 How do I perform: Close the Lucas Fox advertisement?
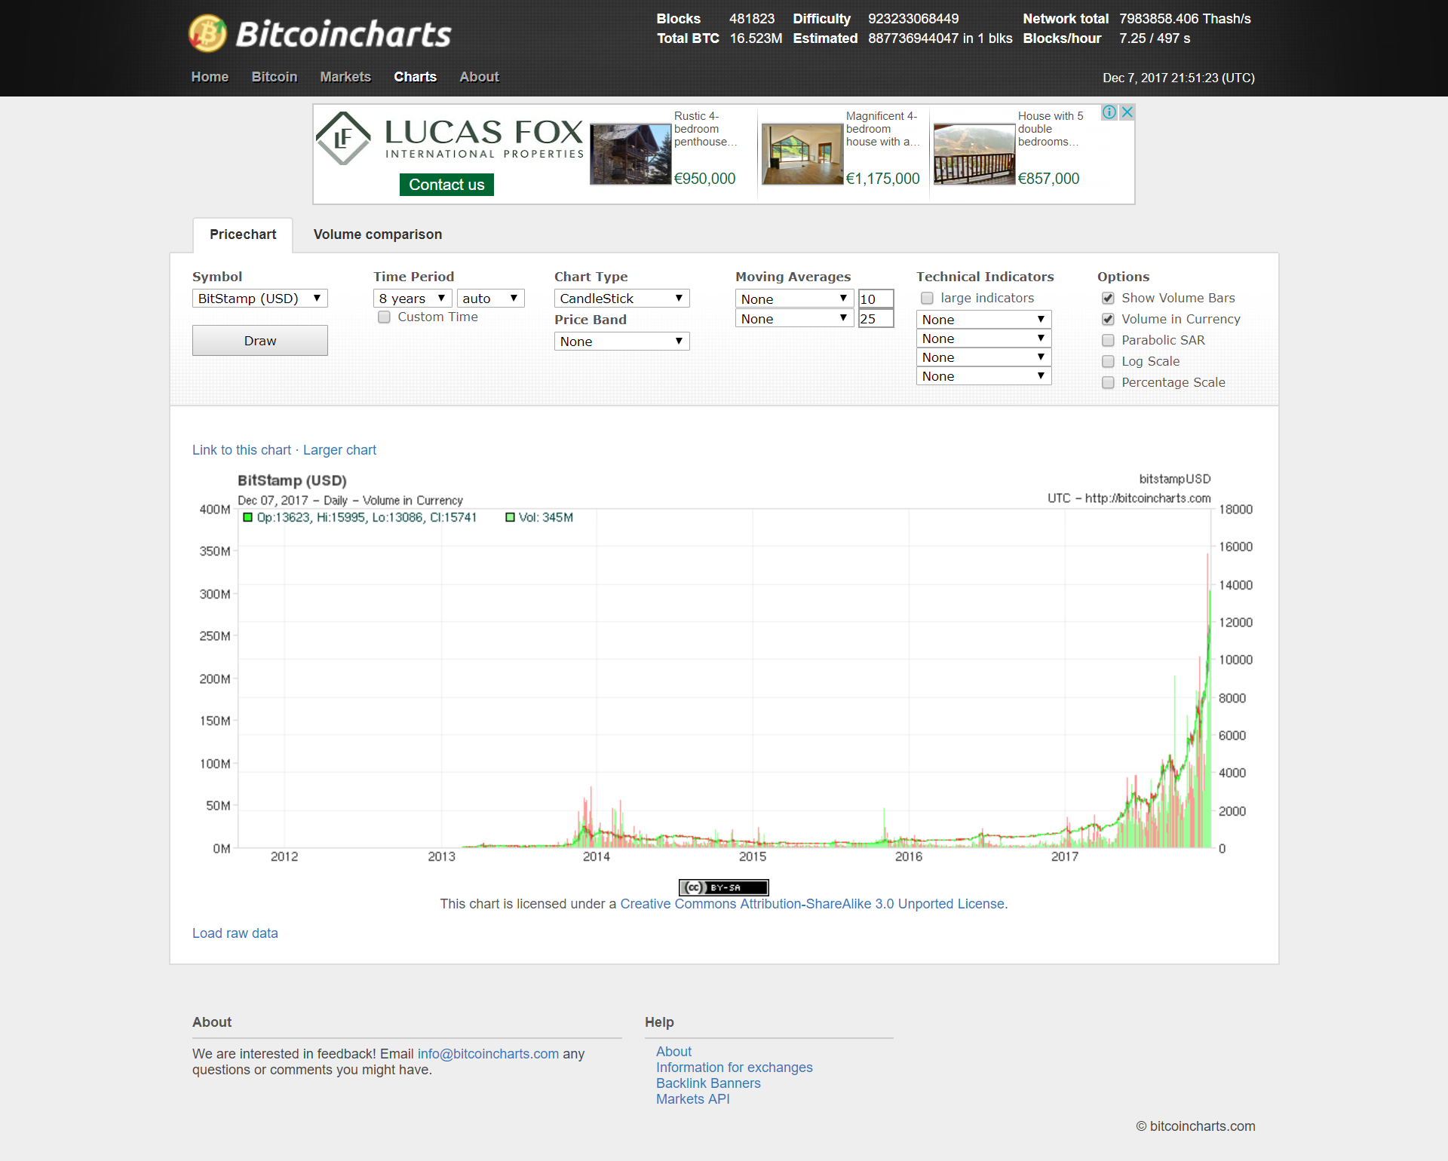pyautogui.click(x=1127, y=112)
